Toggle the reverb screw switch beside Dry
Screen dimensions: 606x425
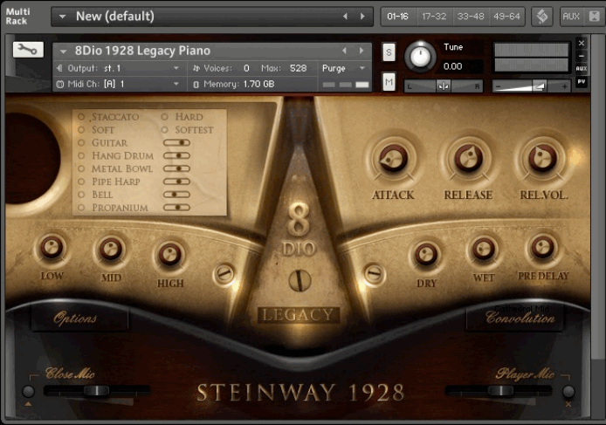pyautogui.click(x=374, y=274)
